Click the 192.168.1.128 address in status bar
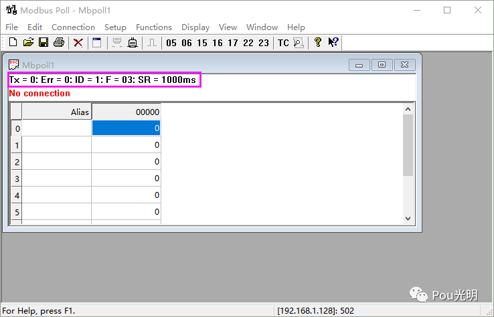This screenshot has width=494, height=317. pyautogui.click(x=315, y=311)
